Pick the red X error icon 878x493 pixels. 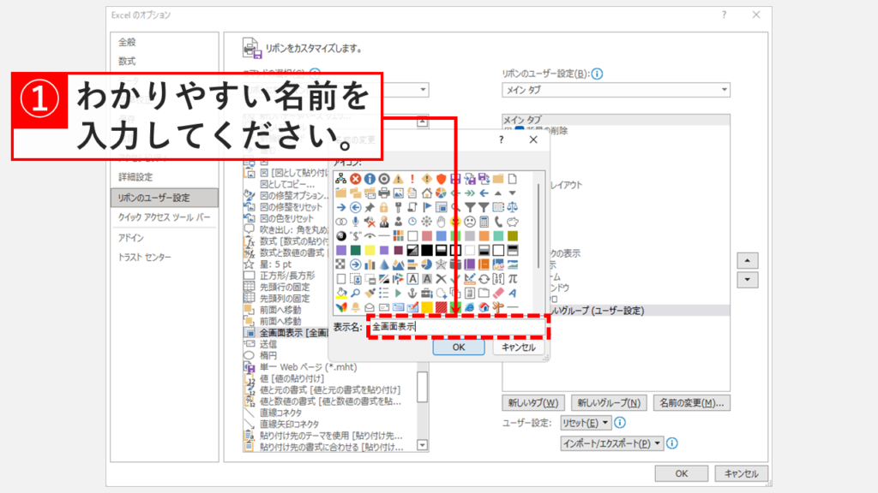pos(355,179)
